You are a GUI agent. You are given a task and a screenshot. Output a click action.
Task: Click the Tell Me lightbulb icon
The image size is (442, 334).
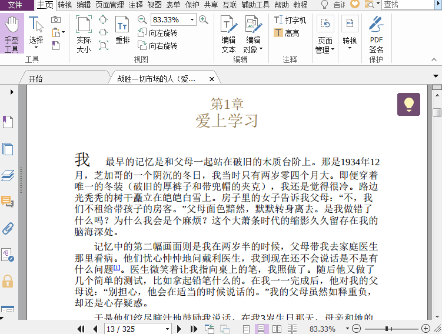click(324, 5)
